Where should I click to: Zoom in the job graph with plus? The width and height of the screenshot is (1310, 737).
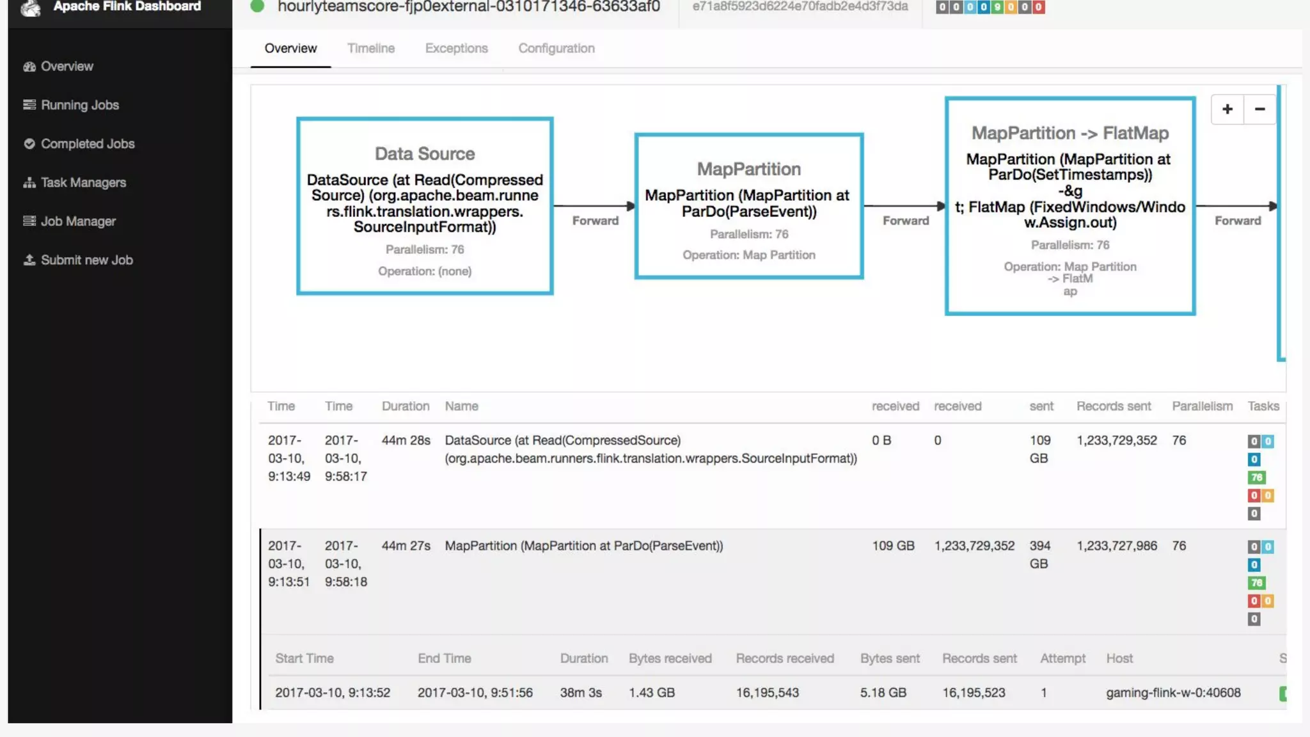coord(1227,109)
